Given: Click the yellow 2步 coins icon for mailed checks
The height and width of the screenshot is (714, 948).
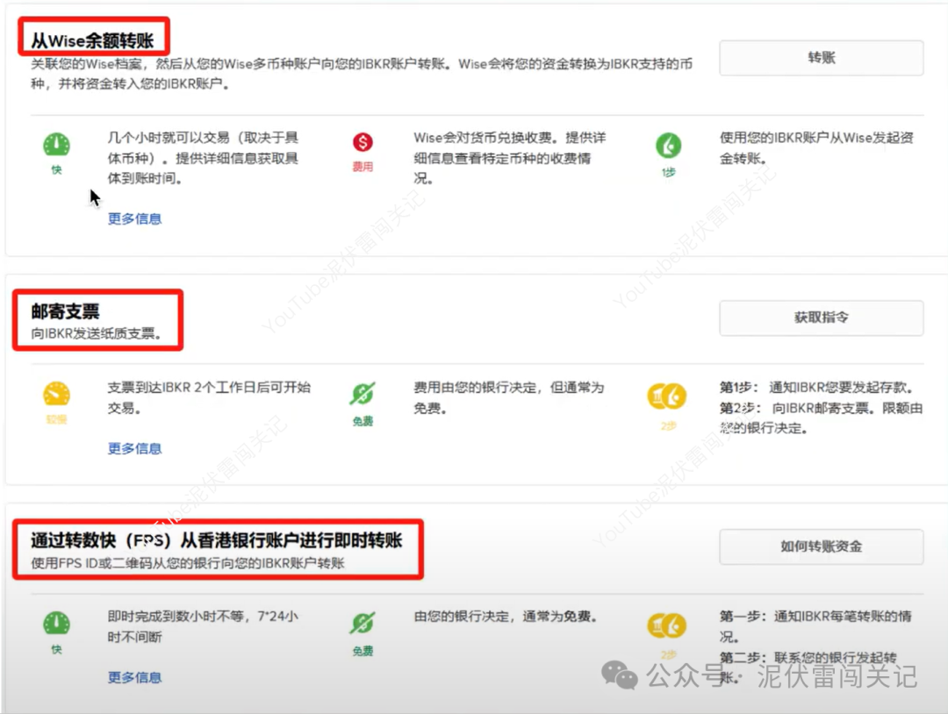Looking at the screenshot, I should (x=667, y=396).
